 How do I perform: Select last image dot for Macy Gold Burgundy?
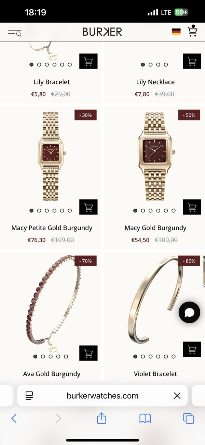click(174, 211)
